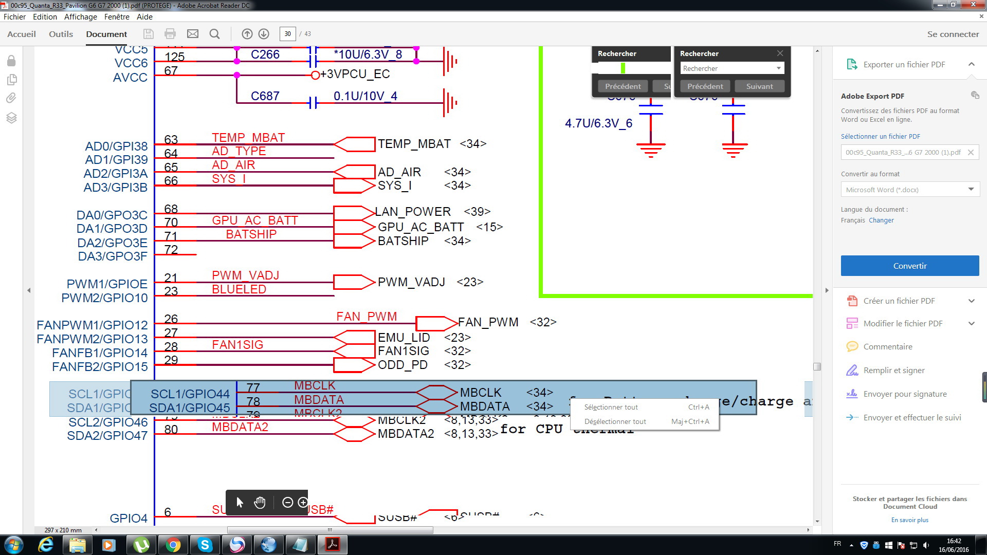Collapse the Exporter un fichier PDF section
This screenshot has width=987, height=555.
click(971, 64)
